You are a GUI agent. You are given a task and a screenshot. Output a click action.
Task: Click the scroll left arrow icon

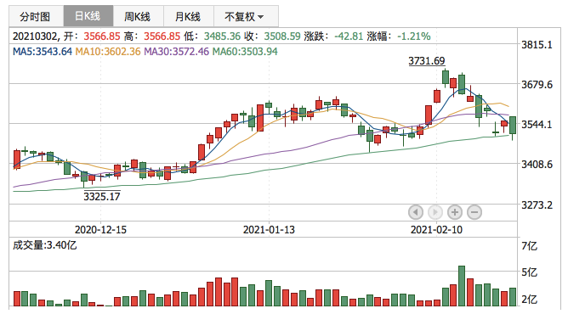click(416, 212)
